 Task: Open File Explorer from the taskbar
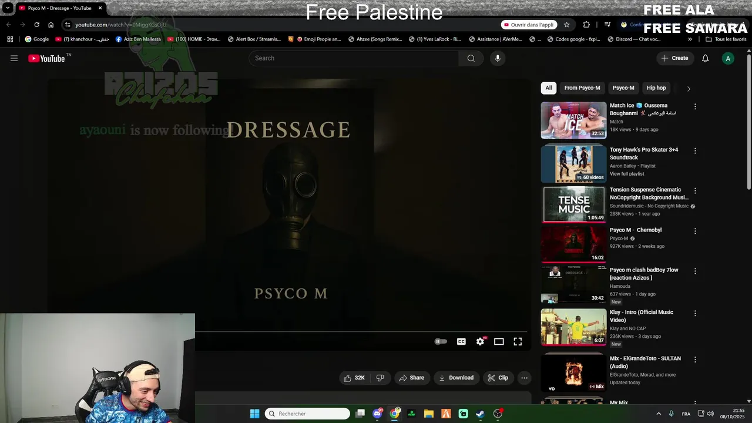point(429,414)
